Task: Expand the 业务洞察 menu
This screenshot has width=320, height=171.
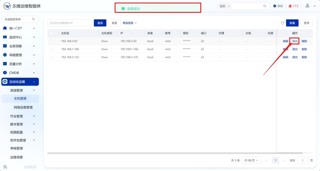Action: point(34,46)
